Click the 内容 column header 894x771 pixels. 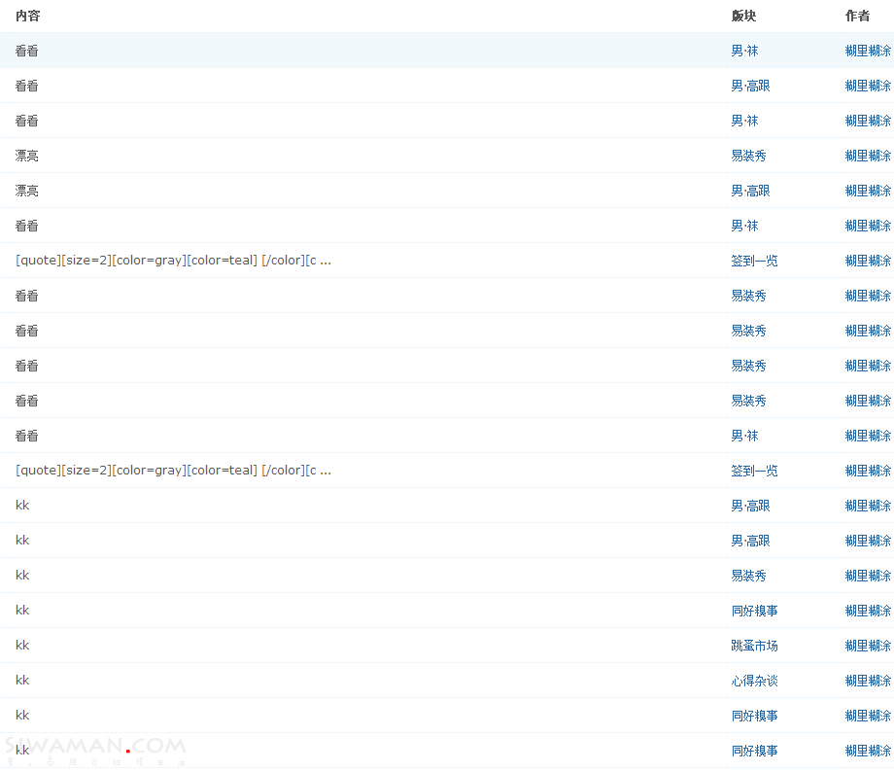pos(27,16)
